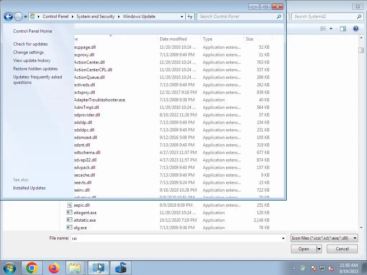Click the Cancel button
The image size is (367, 275).
tap(342, 249)
